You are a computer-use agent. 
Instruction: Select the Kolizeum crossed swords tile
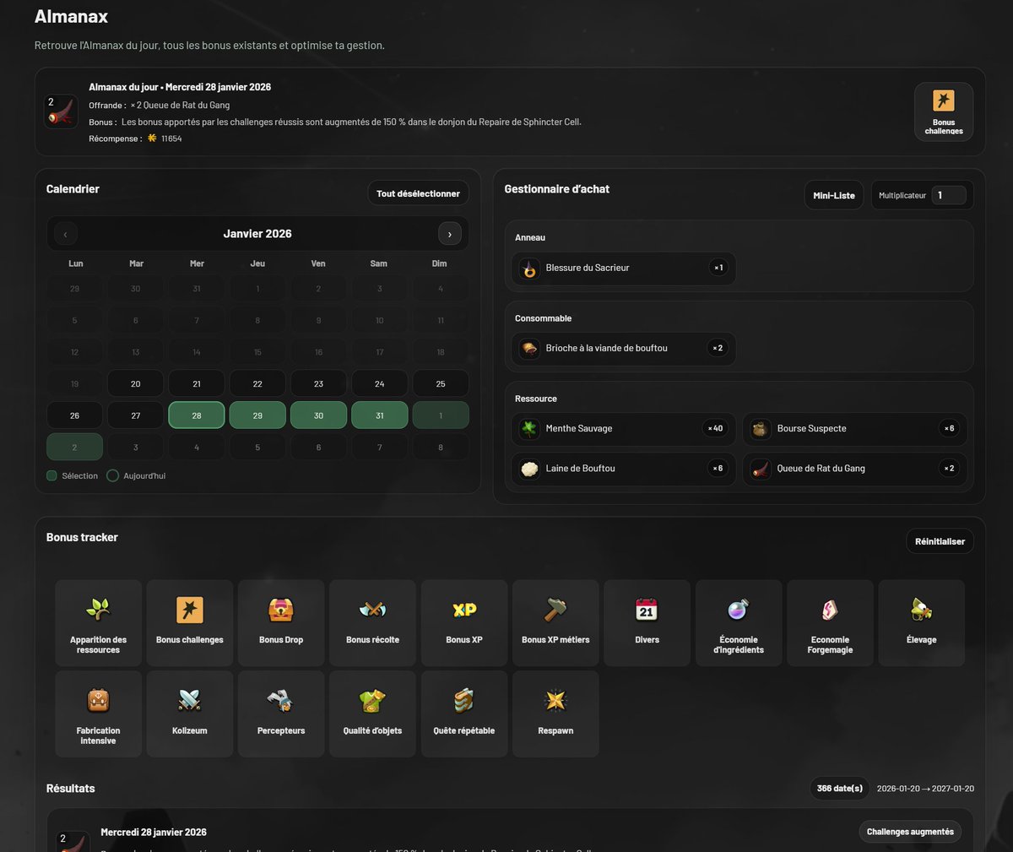click(190, 714)
